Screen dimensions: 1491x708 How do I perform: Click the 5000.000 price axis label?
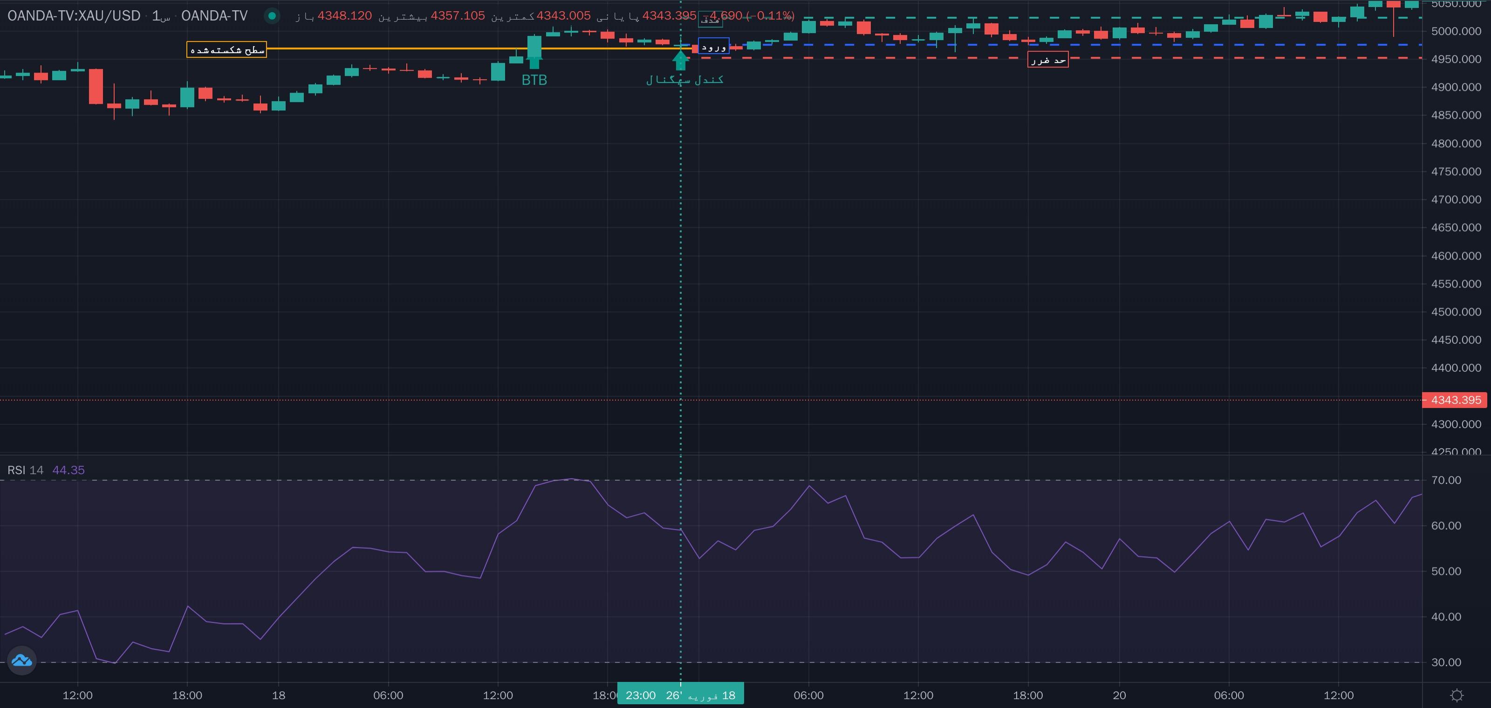[1456, 31]
